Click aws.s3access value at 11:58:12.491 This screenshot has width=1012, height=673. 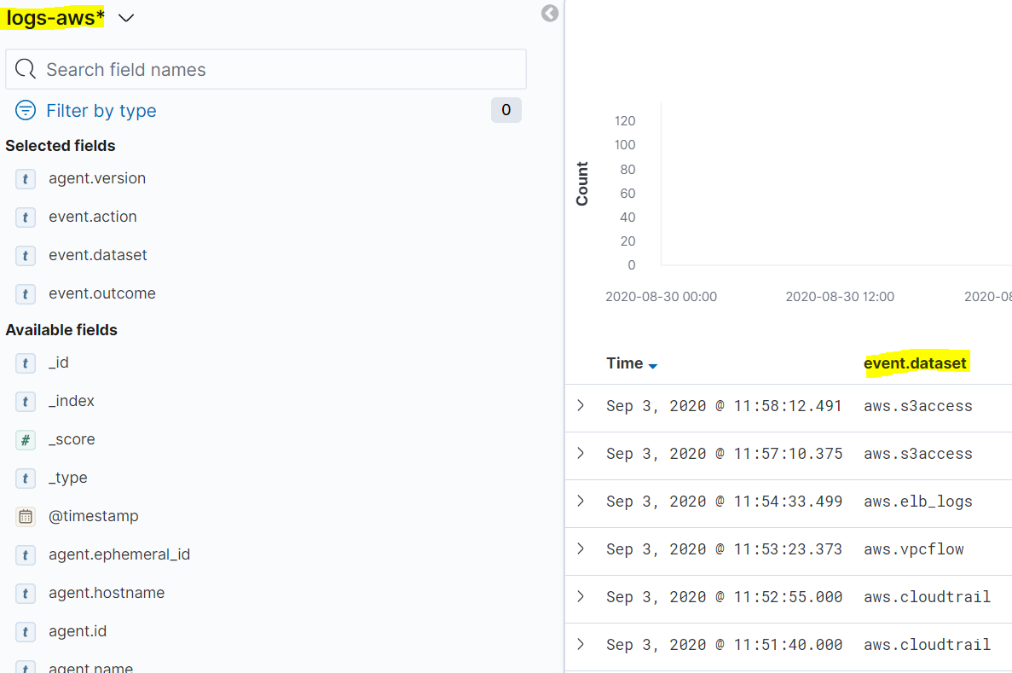917,406
